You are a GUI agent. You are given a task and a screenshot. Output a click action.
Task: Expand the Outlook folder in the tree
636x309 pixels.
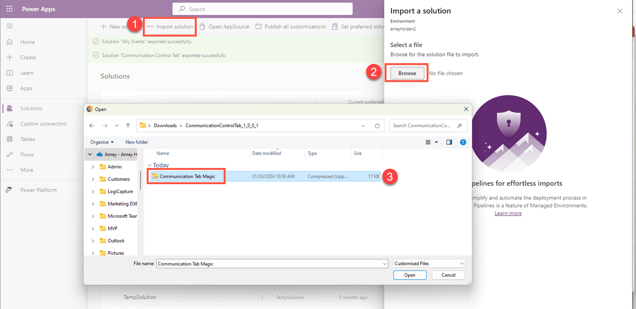tap(93, 241)
